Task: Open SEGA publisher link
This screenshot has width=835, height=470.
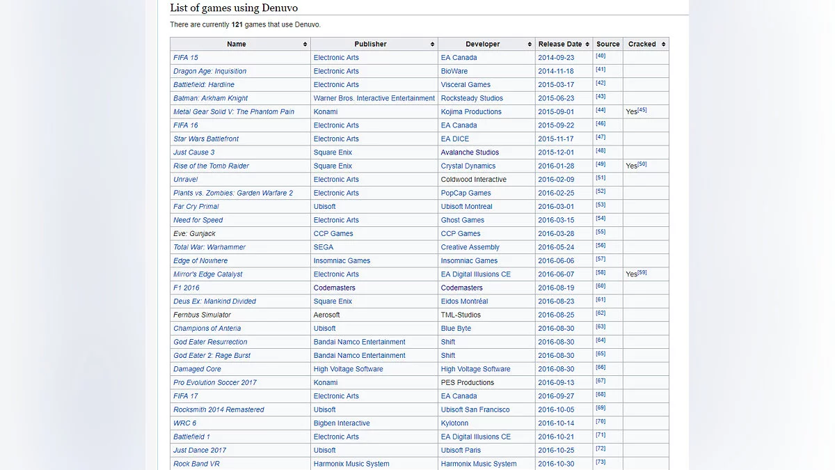Action: pos(324,247)
